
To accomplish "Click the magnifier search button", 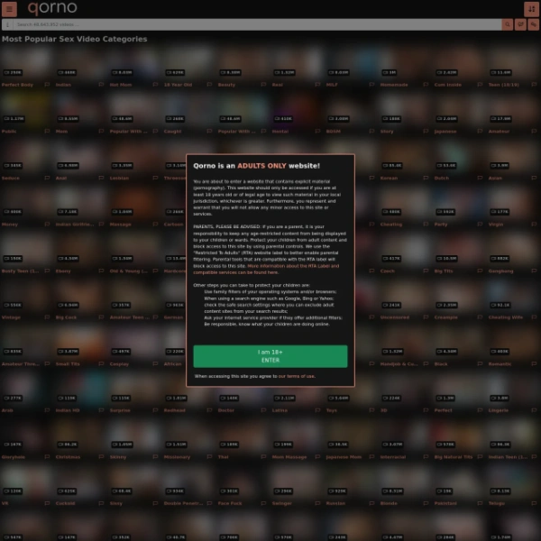I will (507, 24).
